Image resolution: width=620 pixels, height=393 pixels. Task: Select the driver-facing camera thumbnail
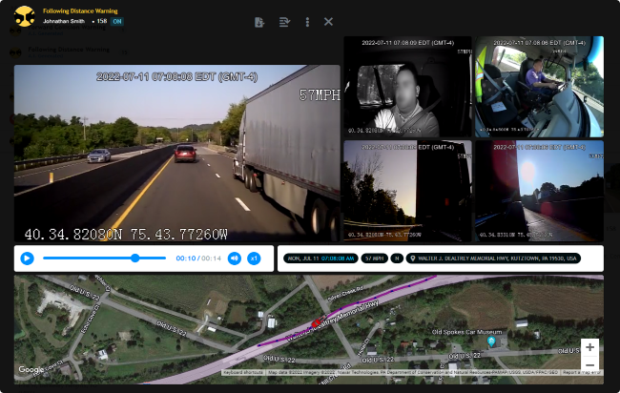click(407, 87)
